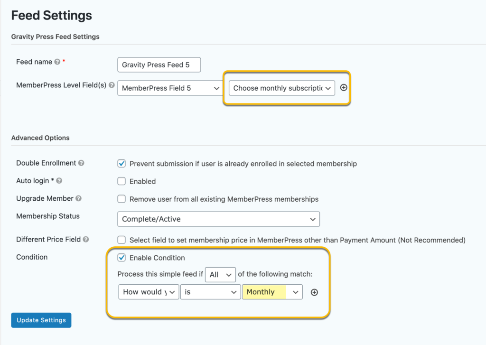Add another condition rule with plus icon
Image resolution: width=486 pixels, height=345 pixels.
pyautogui.click(x=314, y=292)
